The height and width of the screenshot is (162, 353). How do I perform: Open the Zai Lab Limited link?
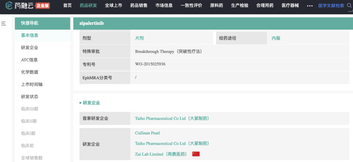pyautogui.click(x=161, y=154)
